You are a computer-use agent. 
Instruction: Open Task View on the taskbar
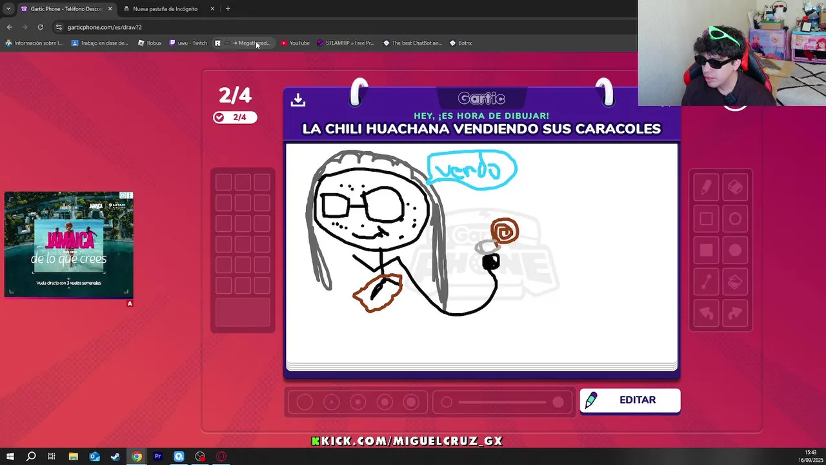[x=52, y=457]
